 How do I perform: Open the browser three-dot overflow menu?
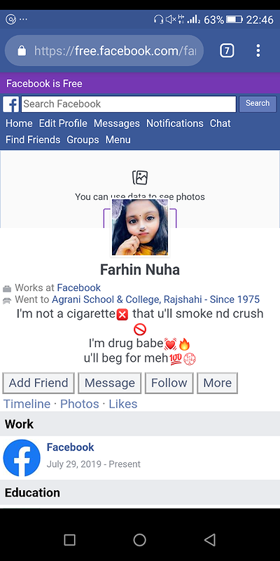click(x=258, y=50)
